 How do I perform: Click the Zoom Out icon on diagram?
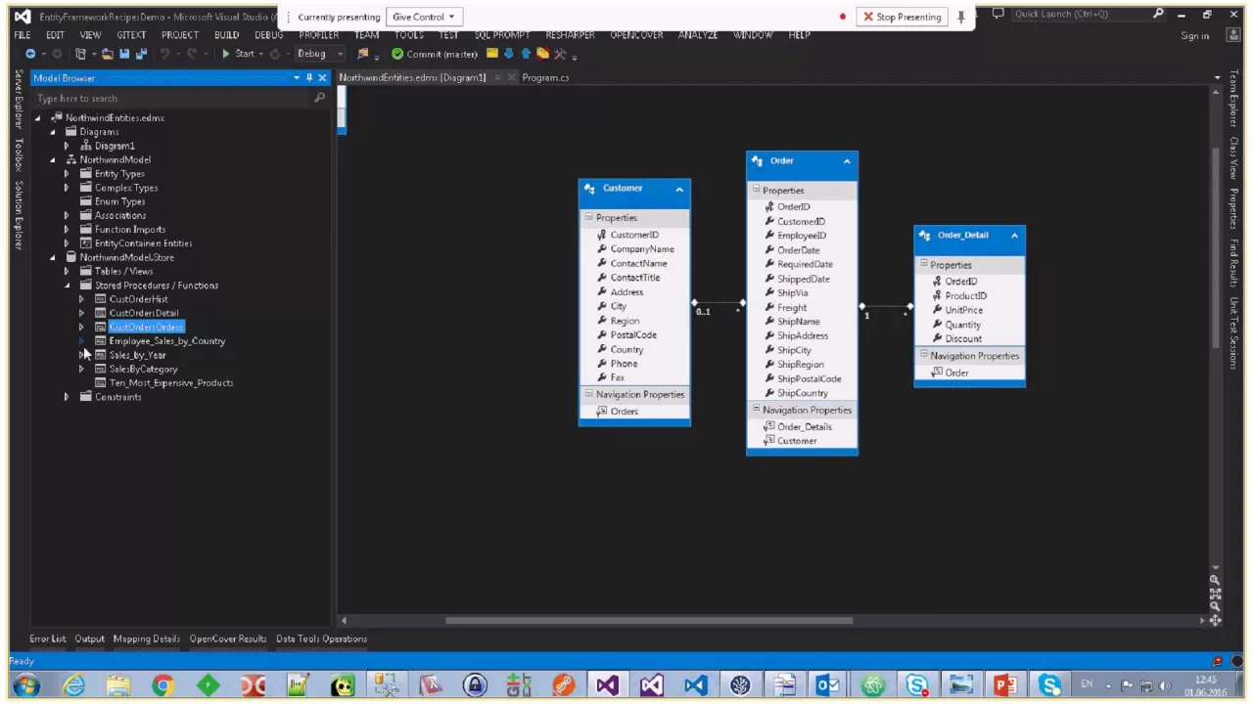click(1215, 606)
